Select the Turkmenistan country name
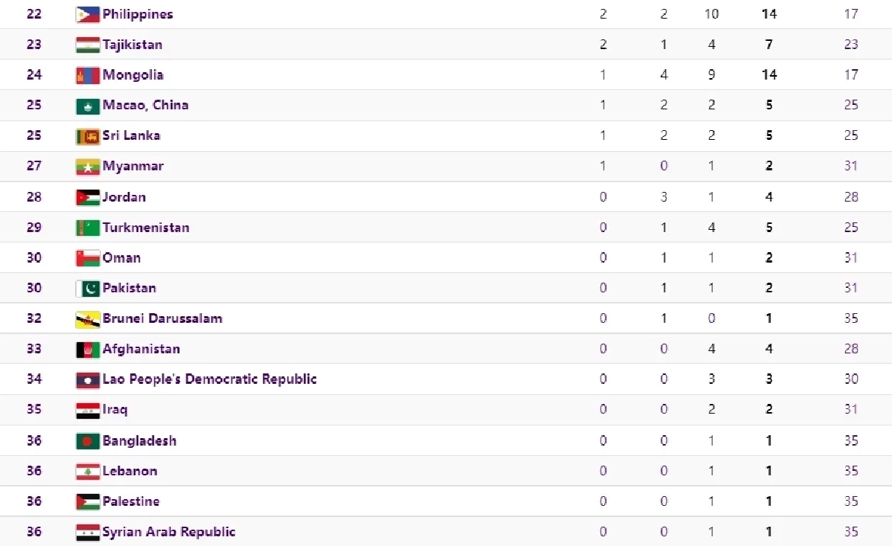This screenshot has height=546, width=892. [146, 228]
